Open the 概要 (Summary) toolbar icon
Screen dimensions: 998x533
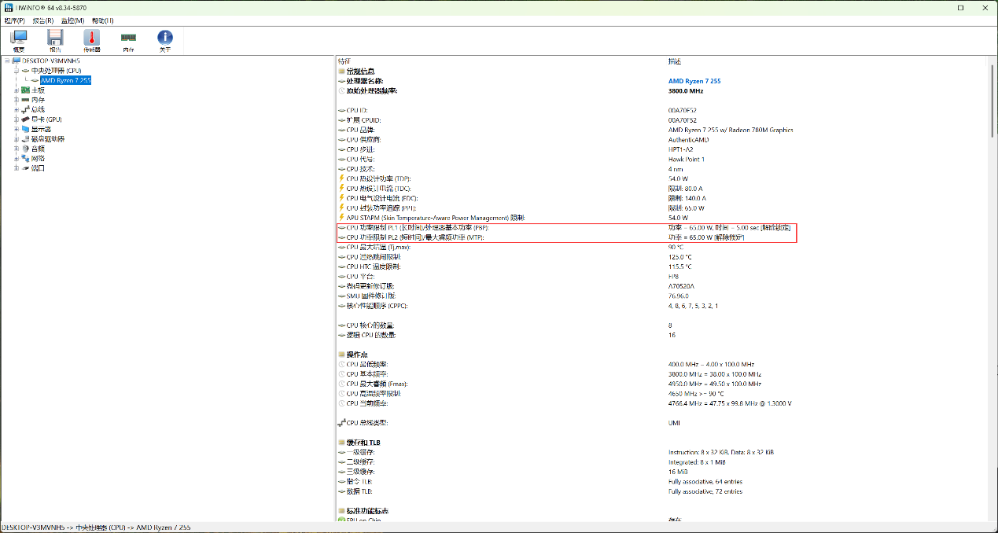pyautogui.click(x=19, y=39)
